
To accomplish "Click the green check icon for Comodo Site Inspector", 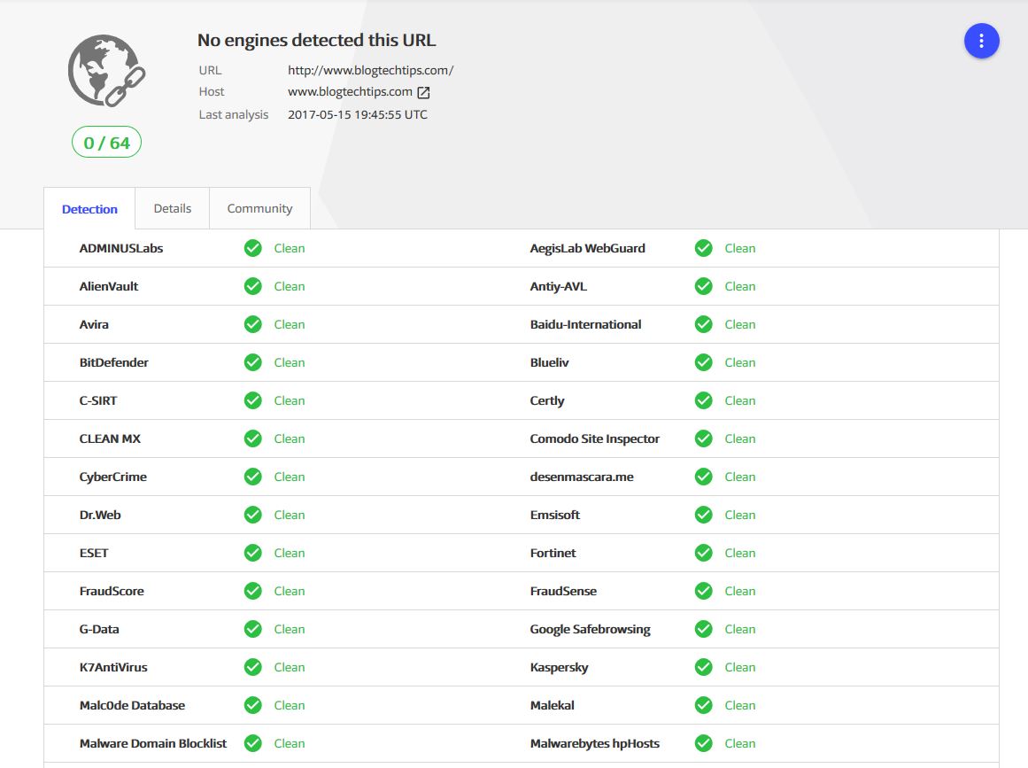I will (x=703, y=438).
